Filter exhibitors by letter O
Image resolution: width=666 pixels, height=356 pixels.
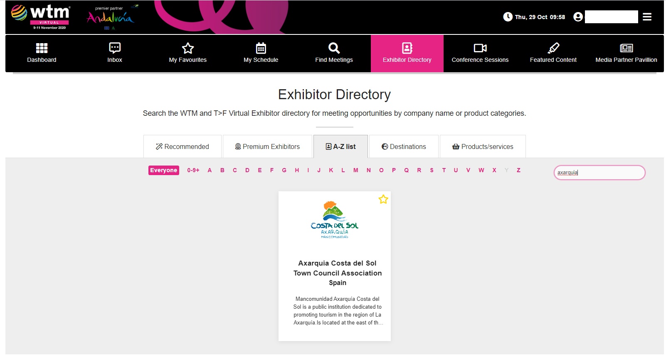point(381,170)
